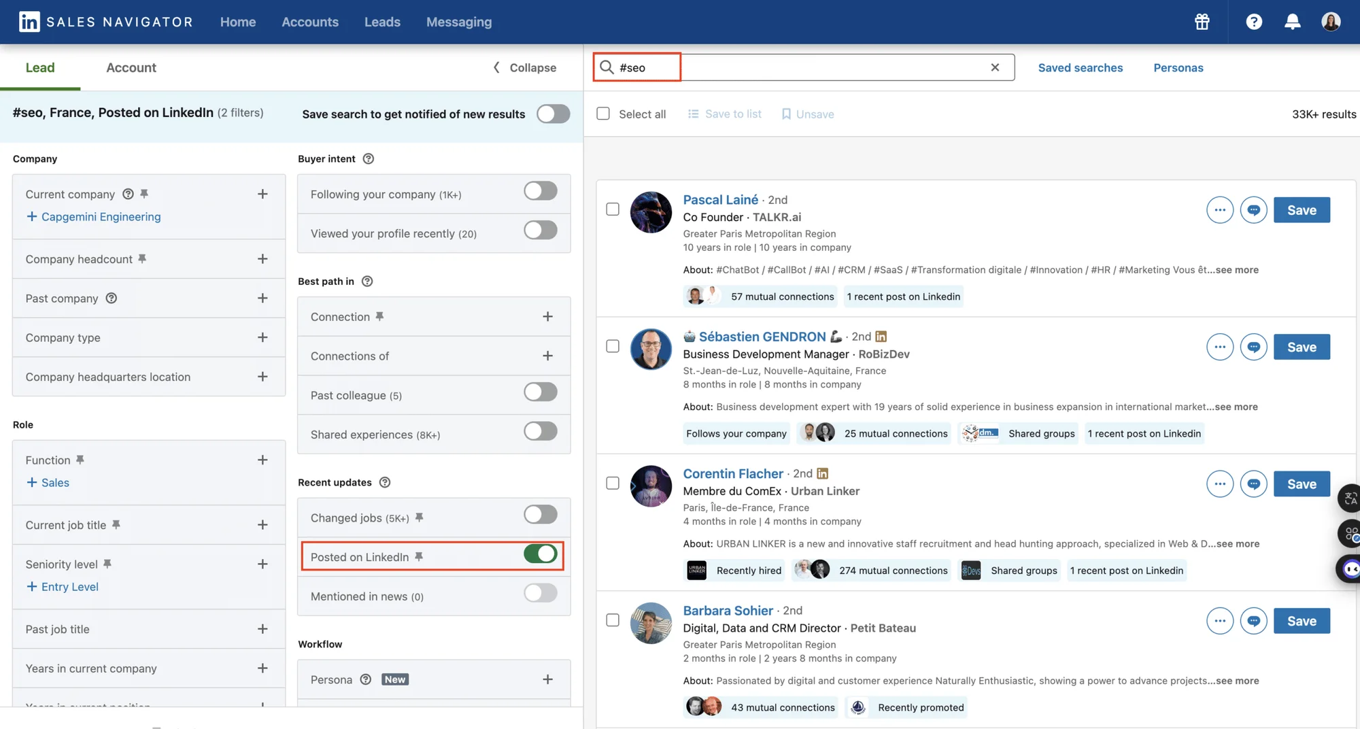Click the help icon next to Persona
Viewport: 1360px width, 729px height.
point(366,679)
